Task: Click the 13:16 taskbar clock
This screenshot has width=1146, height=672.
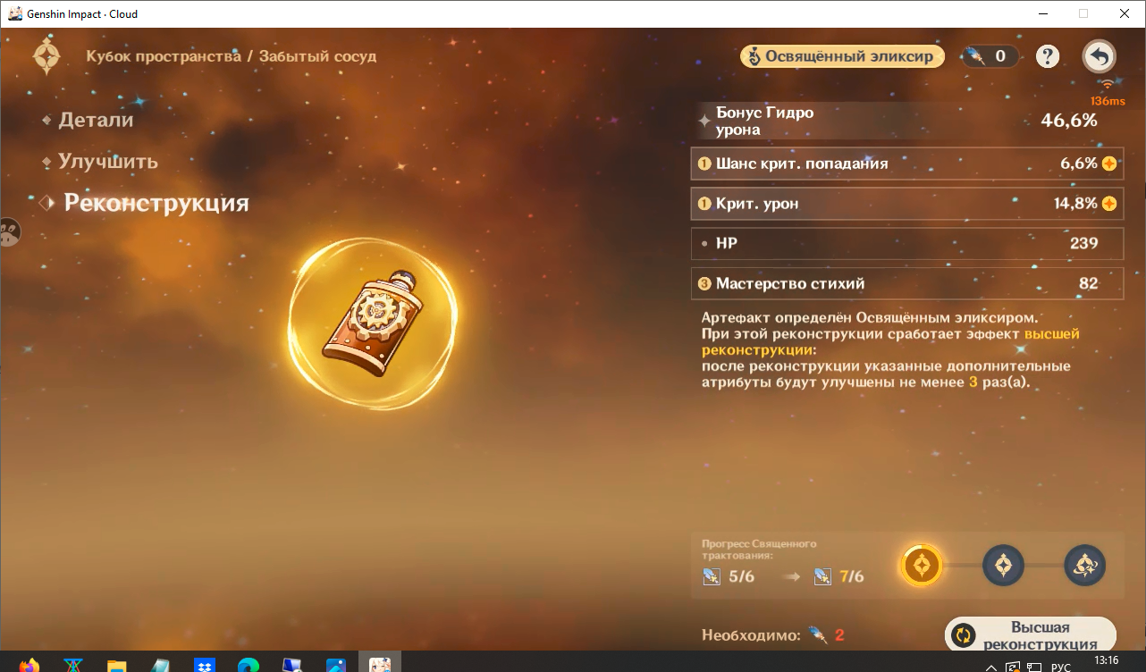Action: pyautogui.click(x=1107, y=660)
